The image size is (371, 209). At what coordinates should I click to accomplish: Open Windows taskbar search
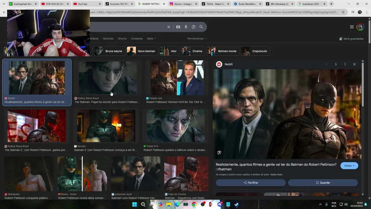click(x=143, y=204)
